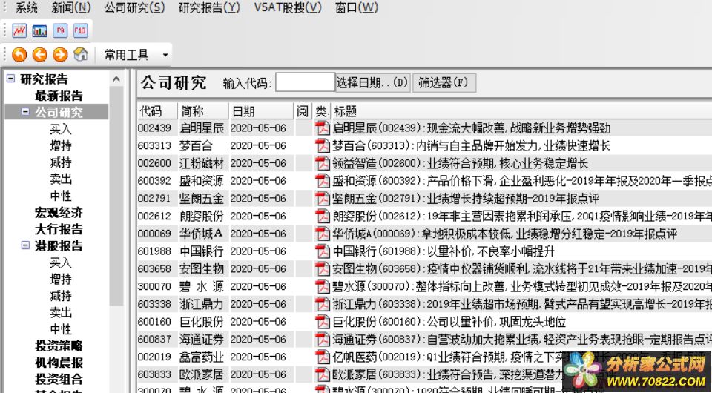
Task: Open the 窗口(W) menu
Action: coord(357,7)
